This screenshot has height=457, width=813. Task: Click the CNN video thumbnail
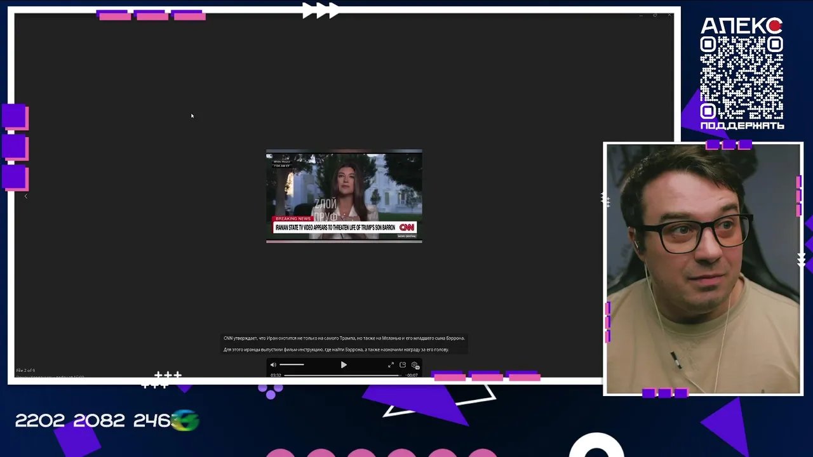[344, 196]
